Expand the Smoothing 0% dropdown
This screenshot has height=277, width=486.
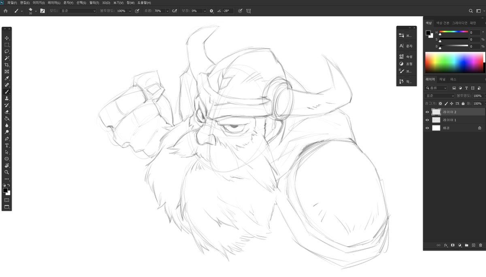[x=205, y=11]
